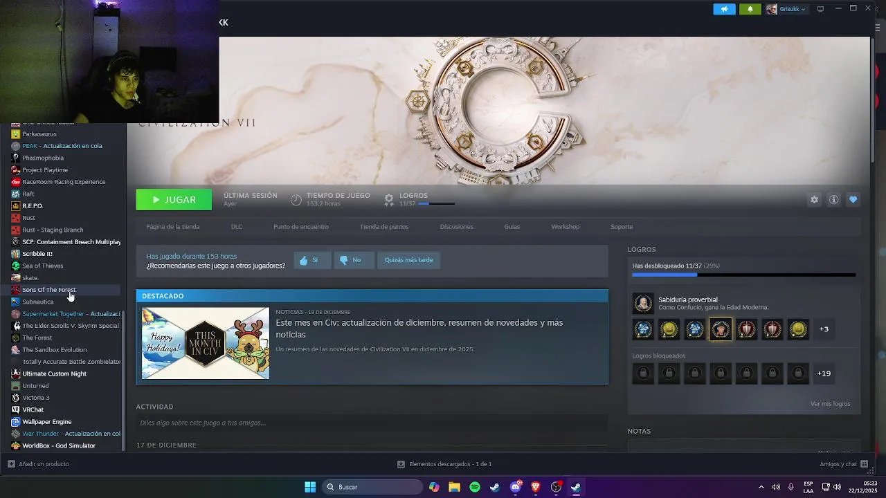This screenshot has width=886, height=498.
Task: Open the Soporte tab
Action: pos(622,227)
